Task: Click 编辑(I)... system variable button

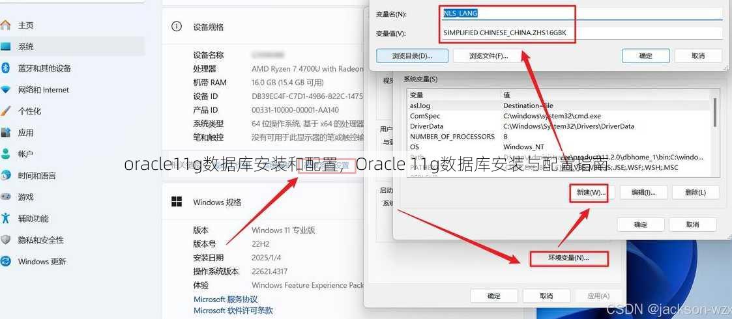Action: (x=644, y=192)
